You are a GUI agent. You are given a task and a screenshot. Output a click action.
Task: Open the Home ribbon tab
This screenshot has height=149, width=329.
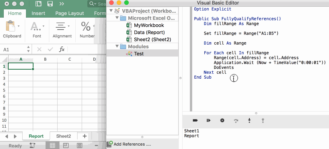tap(15, 13)
